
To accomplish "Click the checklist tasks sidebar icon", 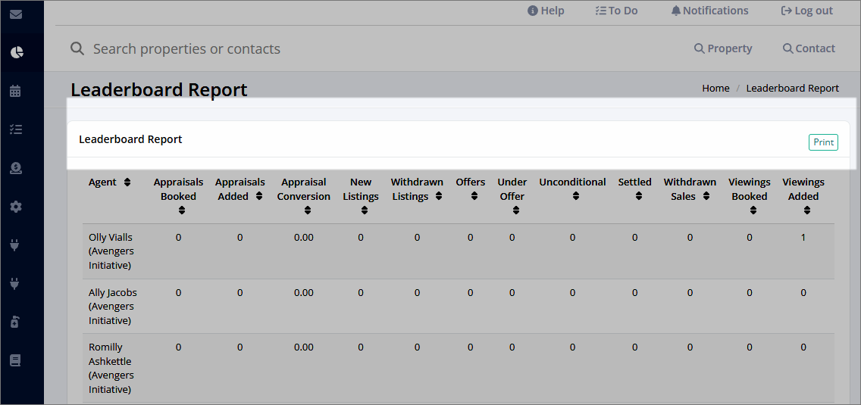I will (16, 129).
